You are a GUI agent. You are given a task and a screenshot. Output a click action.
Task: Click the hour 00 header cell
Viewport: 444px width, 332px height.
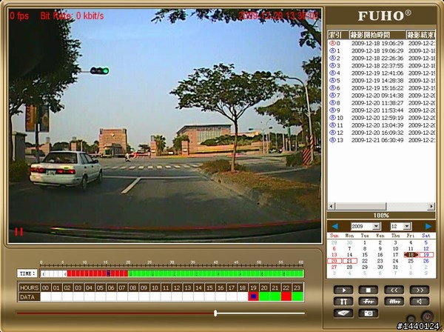[45, 288]
